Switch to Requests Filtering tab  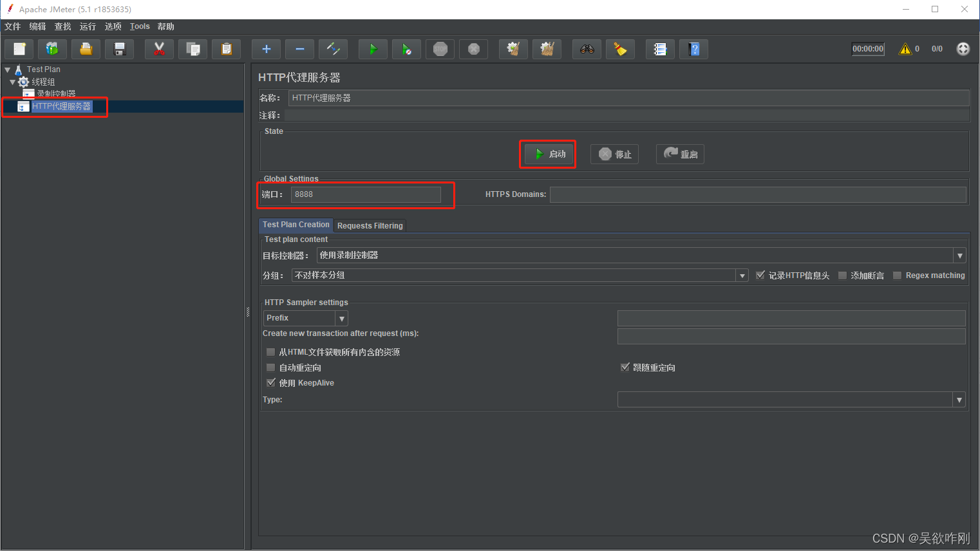click(x=370, y=226)
